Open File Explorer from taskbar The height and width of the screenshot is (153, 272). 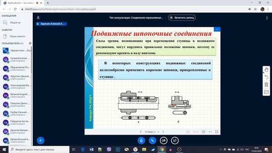[144, 149]
